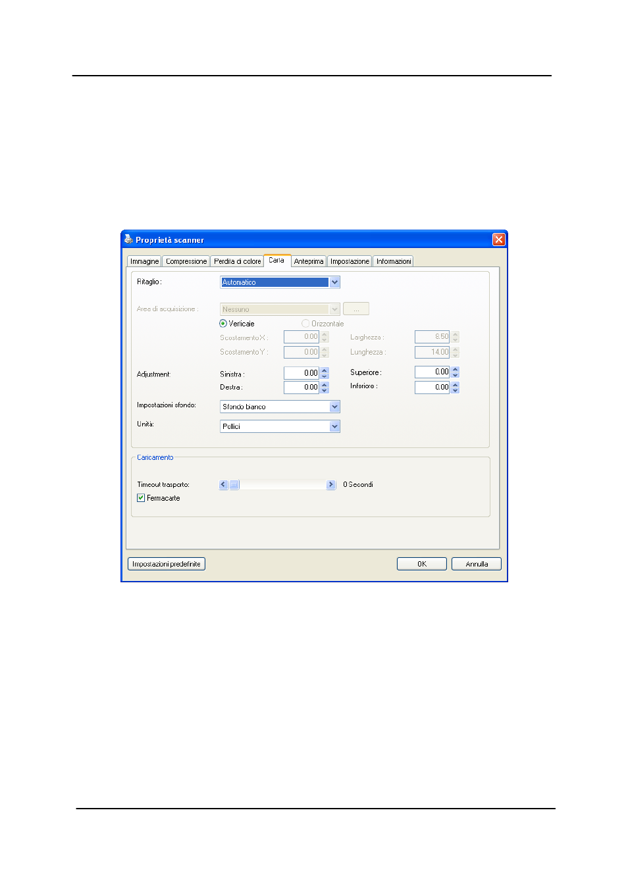Open the Unità dropdown showing Pollici

point(334,426)
